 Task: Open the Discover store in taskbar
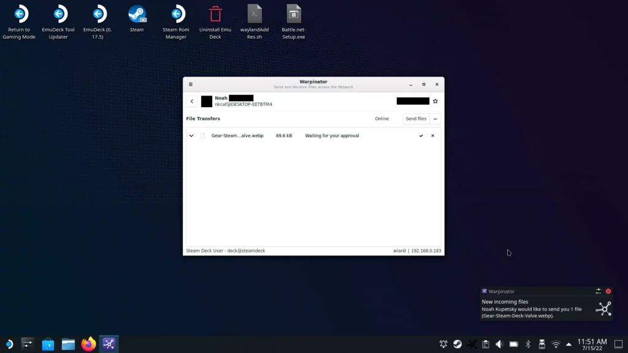pos(48,344)
